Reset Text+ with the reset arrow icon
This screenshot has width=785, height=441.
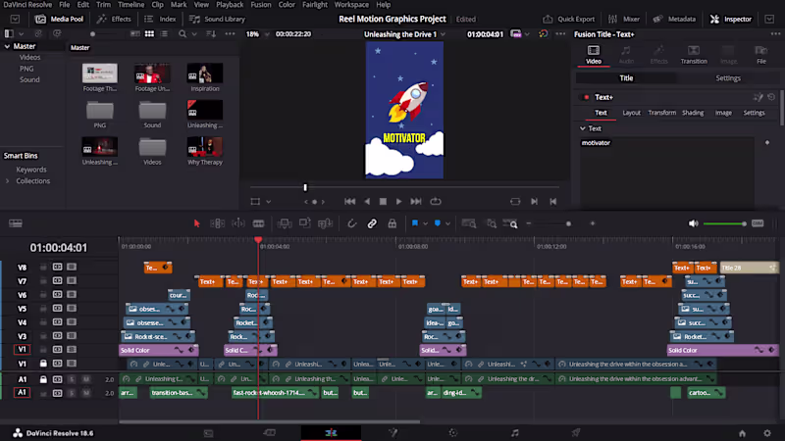(x=771, y=97)
